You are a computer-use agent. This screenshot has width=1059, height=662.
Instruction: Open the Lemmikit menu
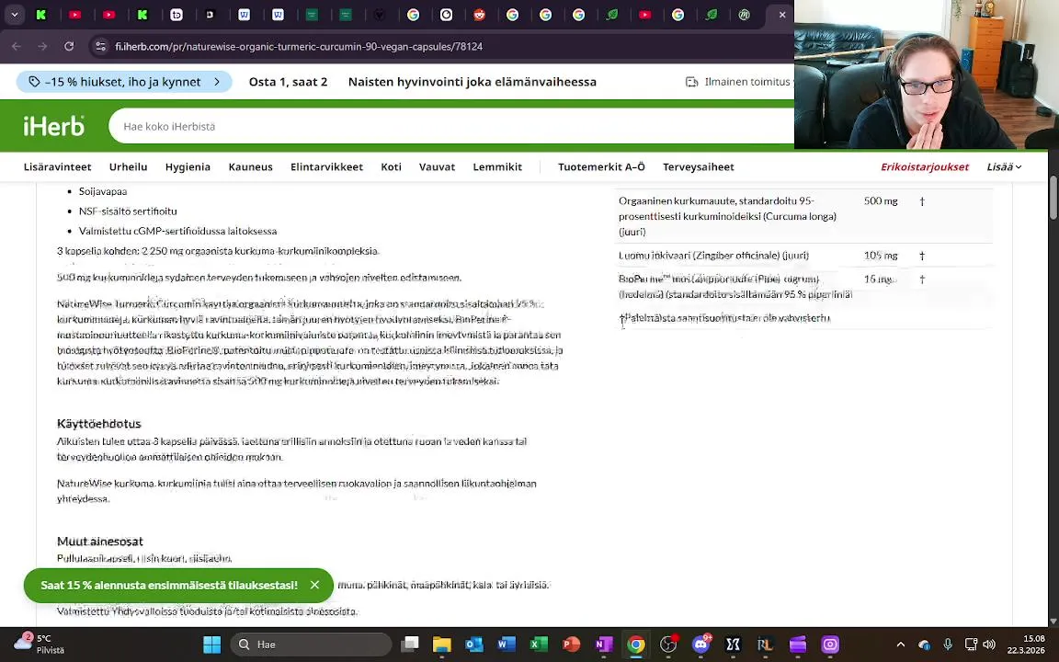(x=497, y=166)
